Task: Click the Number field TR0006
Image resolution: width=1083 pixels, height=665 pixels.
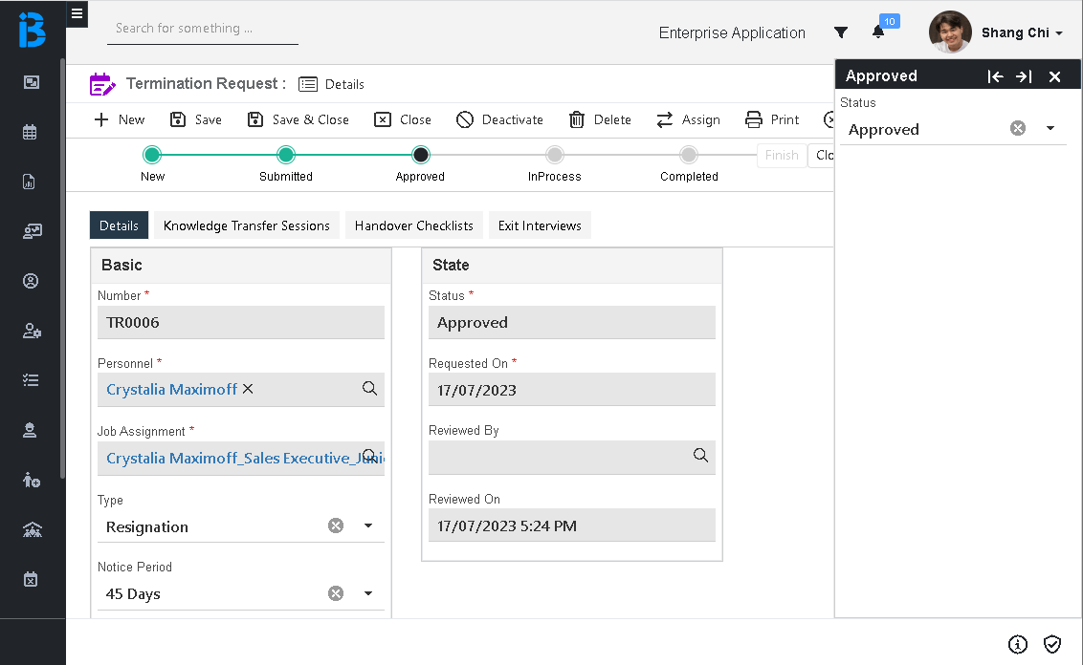Action: (x=241, y=322)
